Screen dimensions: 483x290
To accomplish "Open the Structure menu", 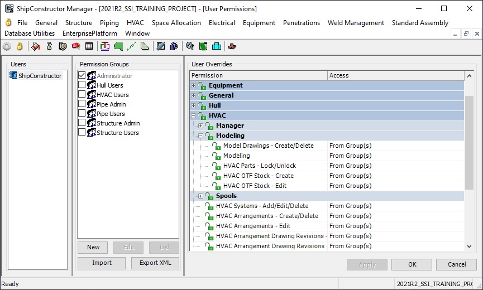I will (79, 23).
